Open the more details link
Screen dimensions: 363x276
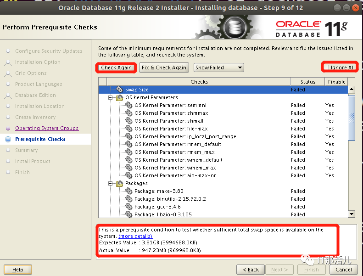point(135,236)
